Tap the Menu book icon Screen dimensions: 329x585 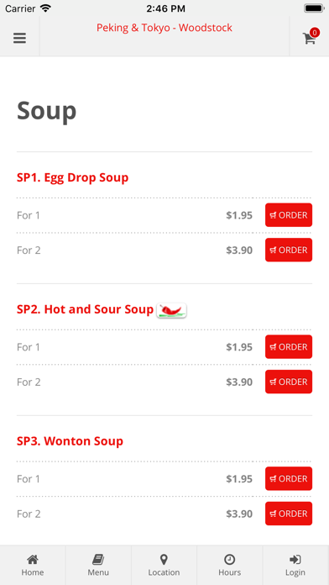click(98, 559)
